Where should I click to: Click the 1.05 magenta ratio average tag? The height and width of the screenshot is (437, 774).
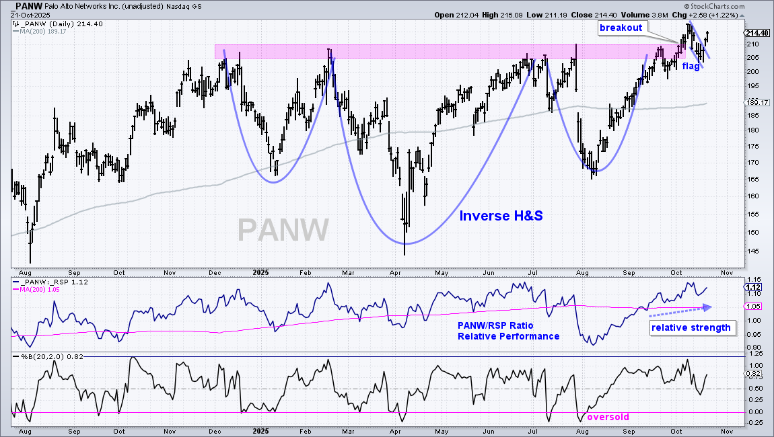(753, 307)
